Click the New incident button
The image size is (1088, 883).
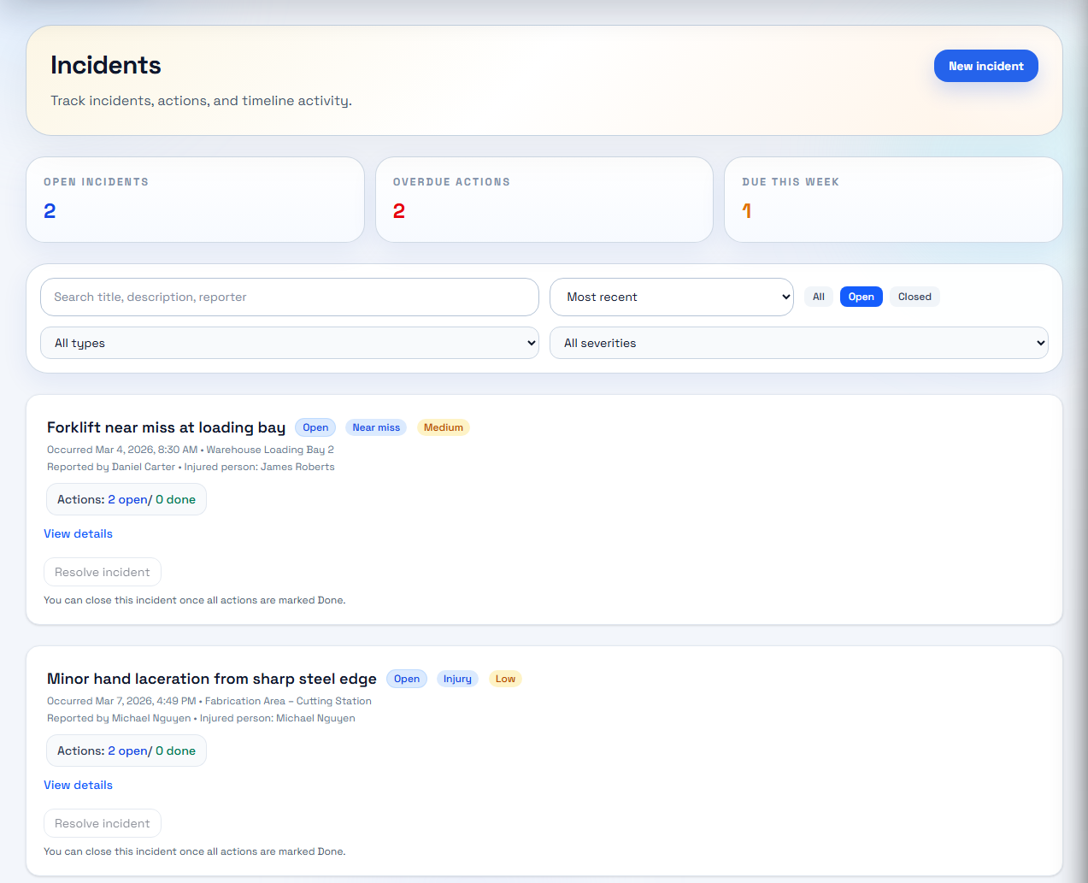985,66
